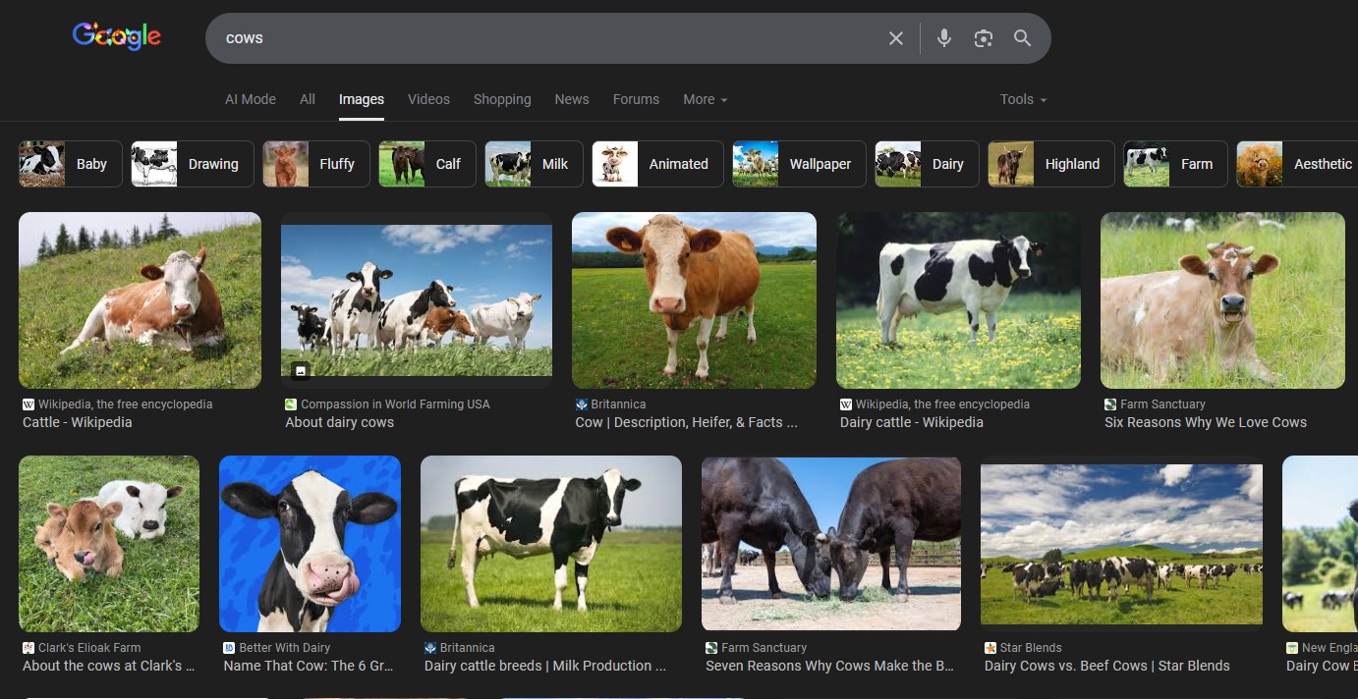Click inside the cows search field
This screenshot has width=1358, height=699.
tap(540, 38)
